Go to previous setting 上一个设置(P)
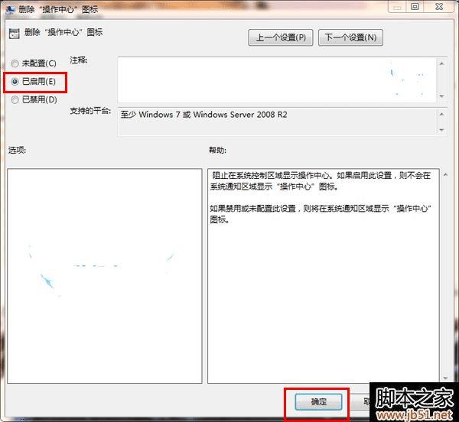The image size is (459, 422). point(281,37)
